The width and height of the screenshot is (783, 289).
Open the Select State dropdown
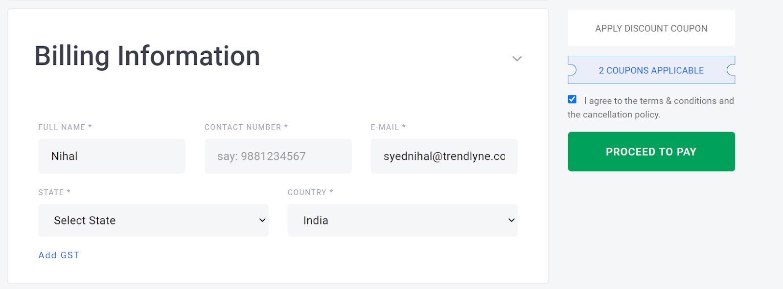coord(153,221)
